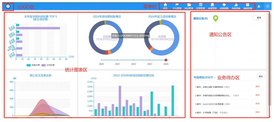Click 更多 button in 今日待办
The width and height of the screenshot is (274, 122).
(x=261, y=77)
